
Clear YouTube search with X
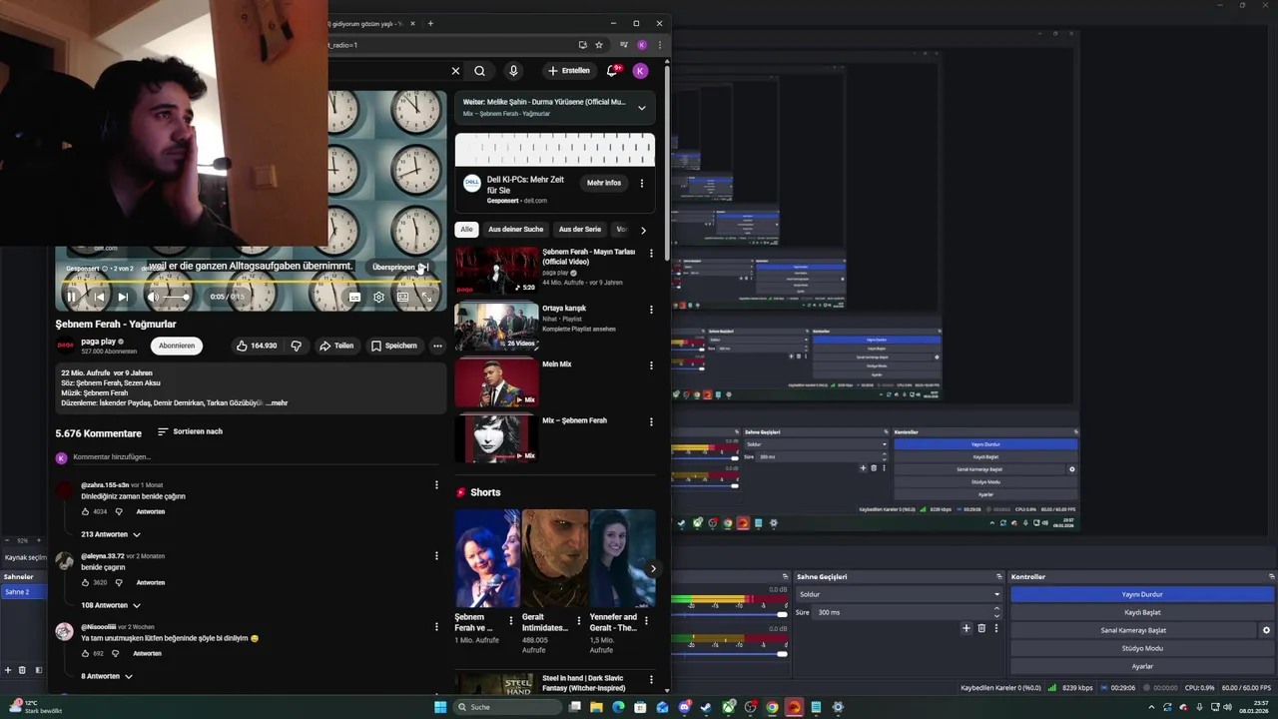click(x=455, y=71)
